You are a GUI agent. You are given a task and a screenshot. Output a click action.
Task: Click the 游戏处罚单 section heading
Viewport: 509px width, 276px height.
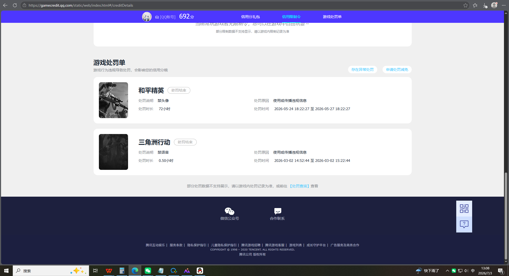(x=109, y=63)
